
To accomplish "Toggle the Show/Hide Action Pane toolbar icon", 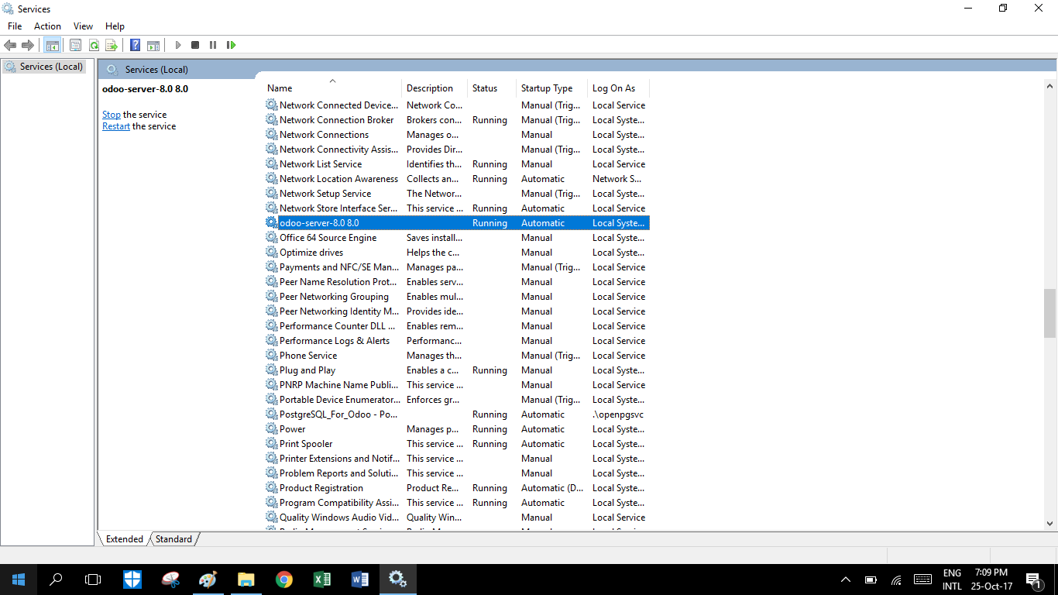I will tap(153, 45).
